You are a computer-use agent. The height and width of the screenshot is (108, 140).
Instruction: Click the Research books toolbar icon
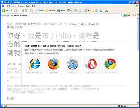[x=101, y=11]
